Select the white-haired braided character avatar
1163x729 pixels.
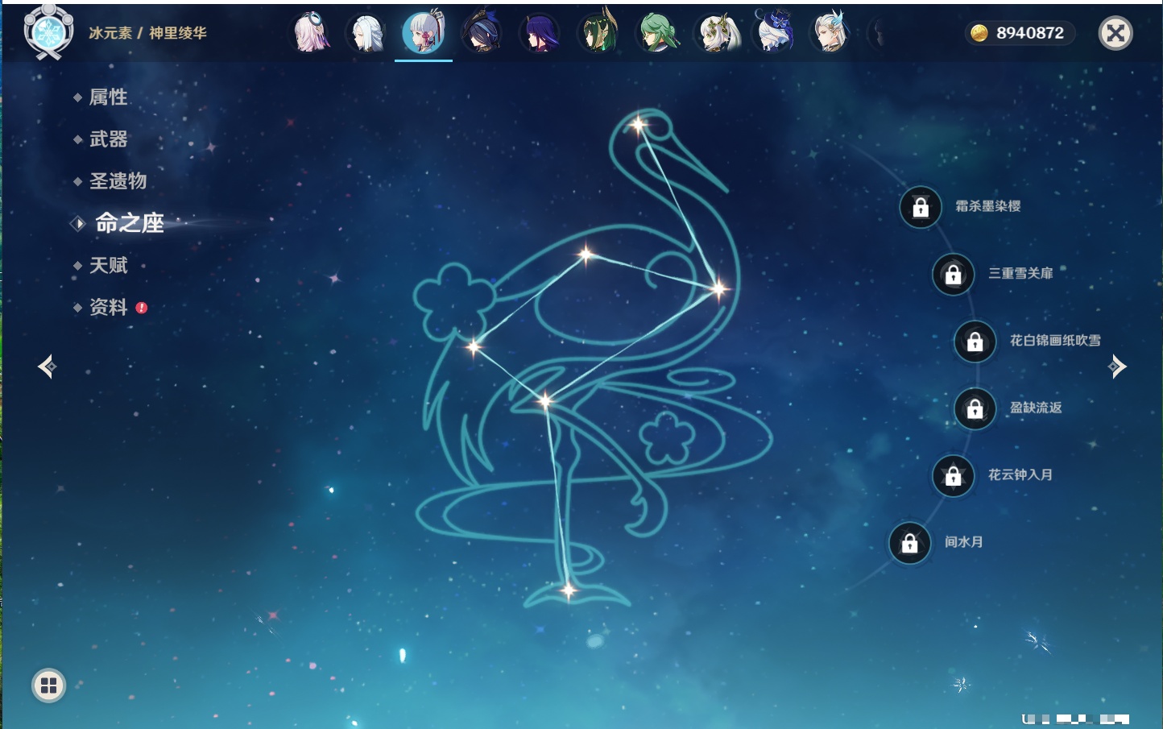click(x=366, y=33)
